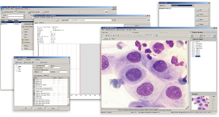Click the Navigator thumbnail preview image
The image size is (219, 117).
coord(200,103)
